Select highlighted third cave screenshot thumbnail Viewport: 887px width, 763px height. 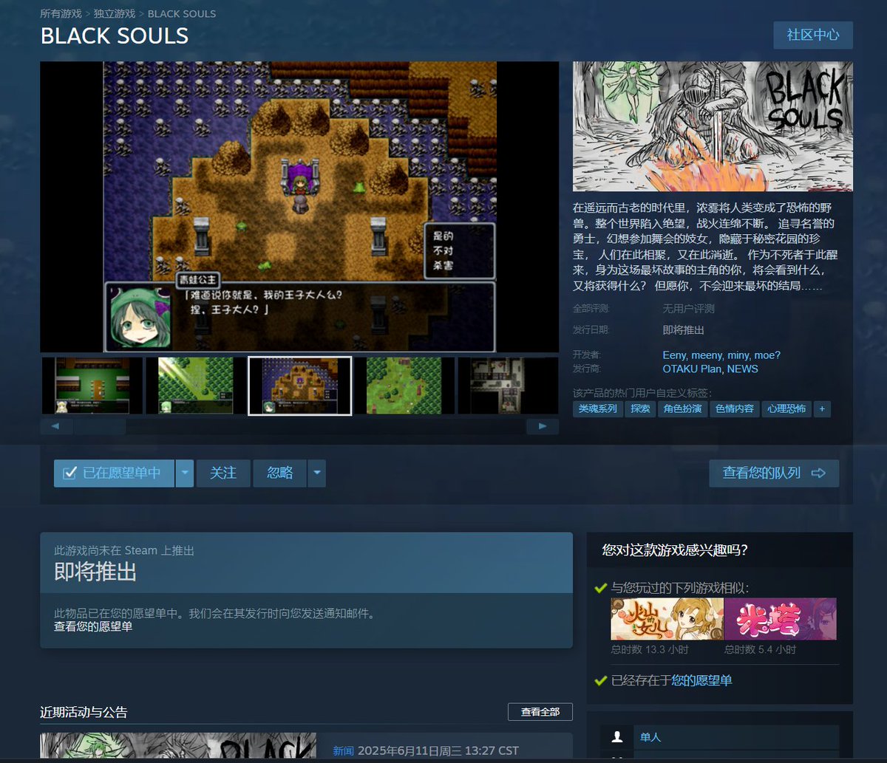(299, 386)
